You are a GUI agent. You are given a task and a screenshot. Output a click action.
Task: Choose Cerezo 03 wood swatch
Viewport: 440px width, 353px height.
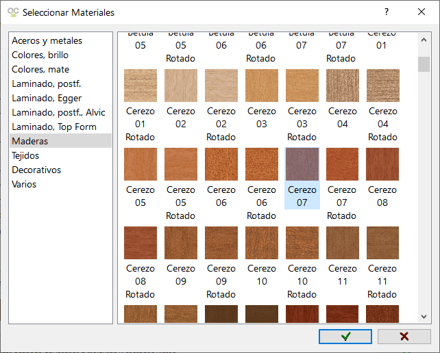(x=262, y=86)
